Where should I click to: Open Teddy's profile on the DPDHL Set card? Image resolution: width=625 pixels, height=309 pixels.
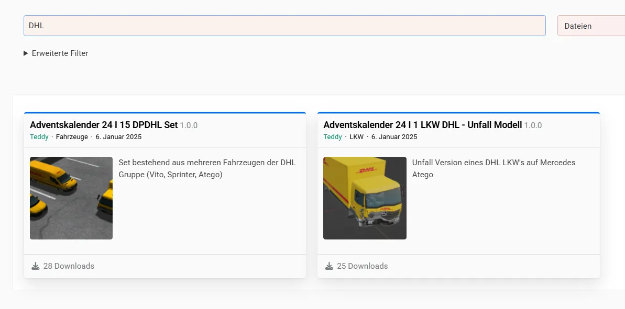[39, 137]
